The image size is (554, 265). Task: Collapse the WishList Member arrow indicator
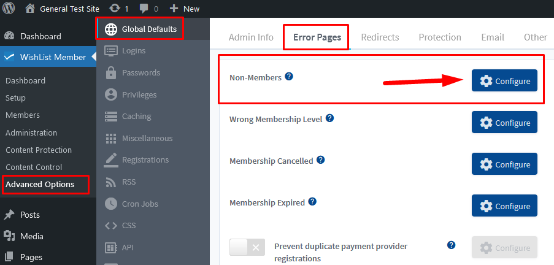(x=94, y=56)
